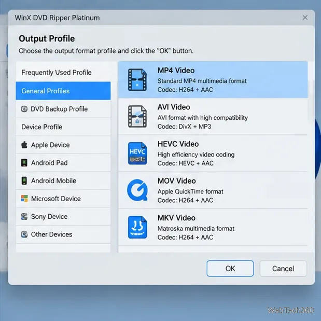Choose the Android Mobile category
Screen dimensions: 321x321
pos(63,180)
